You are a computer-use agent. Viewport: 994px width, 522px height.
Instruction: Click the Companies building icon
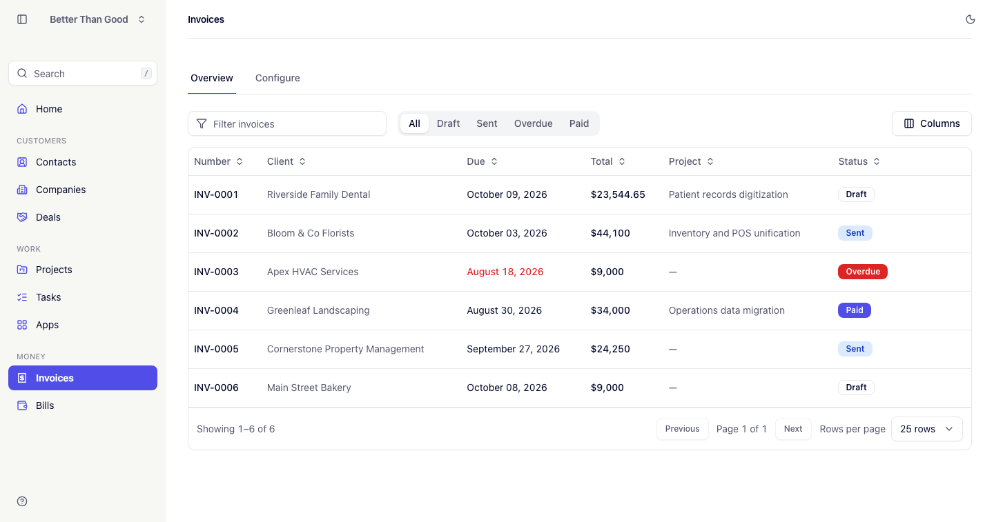point(22,190)
